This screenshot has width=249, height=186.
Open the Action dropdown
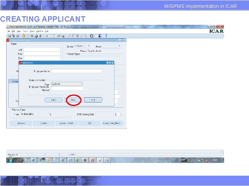(111, 46)
